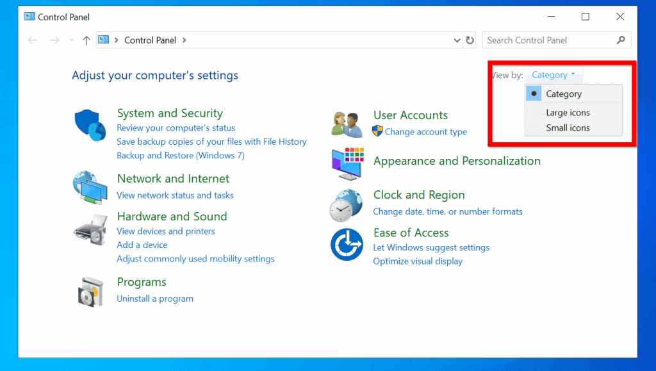
Task: Open View devices and printers
Action: pos(166,231)
